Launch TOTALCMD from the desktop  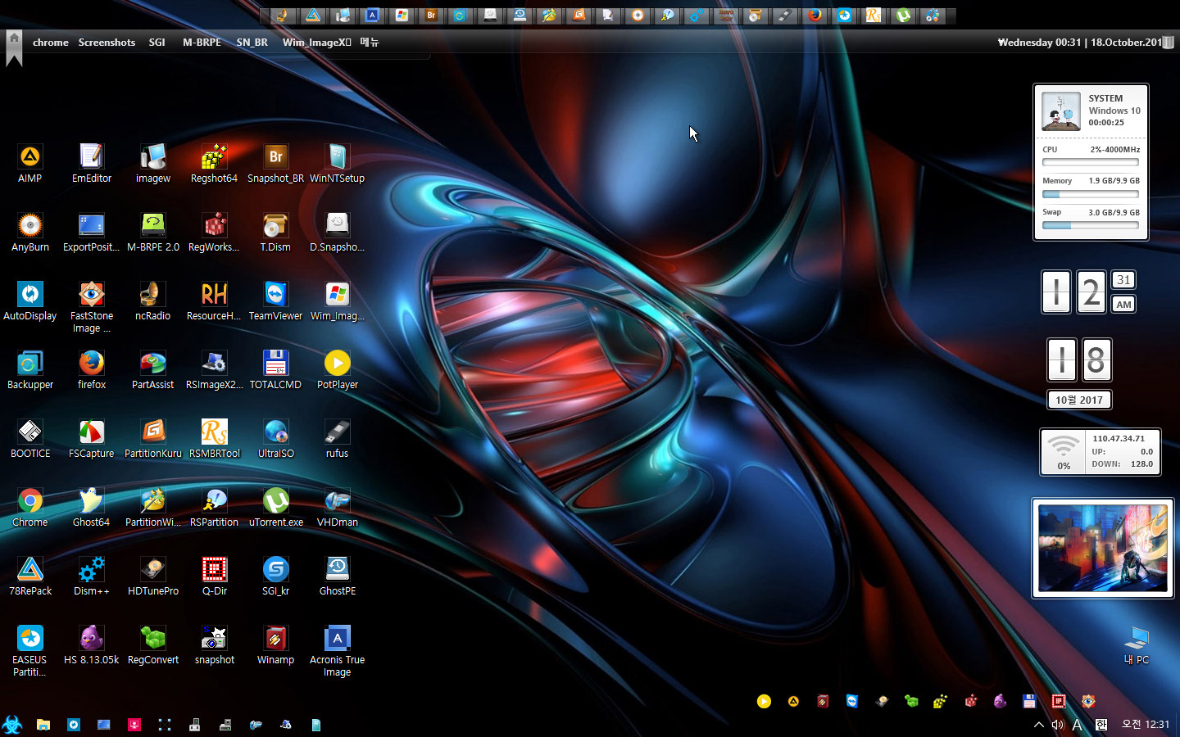tap(275, 369)
